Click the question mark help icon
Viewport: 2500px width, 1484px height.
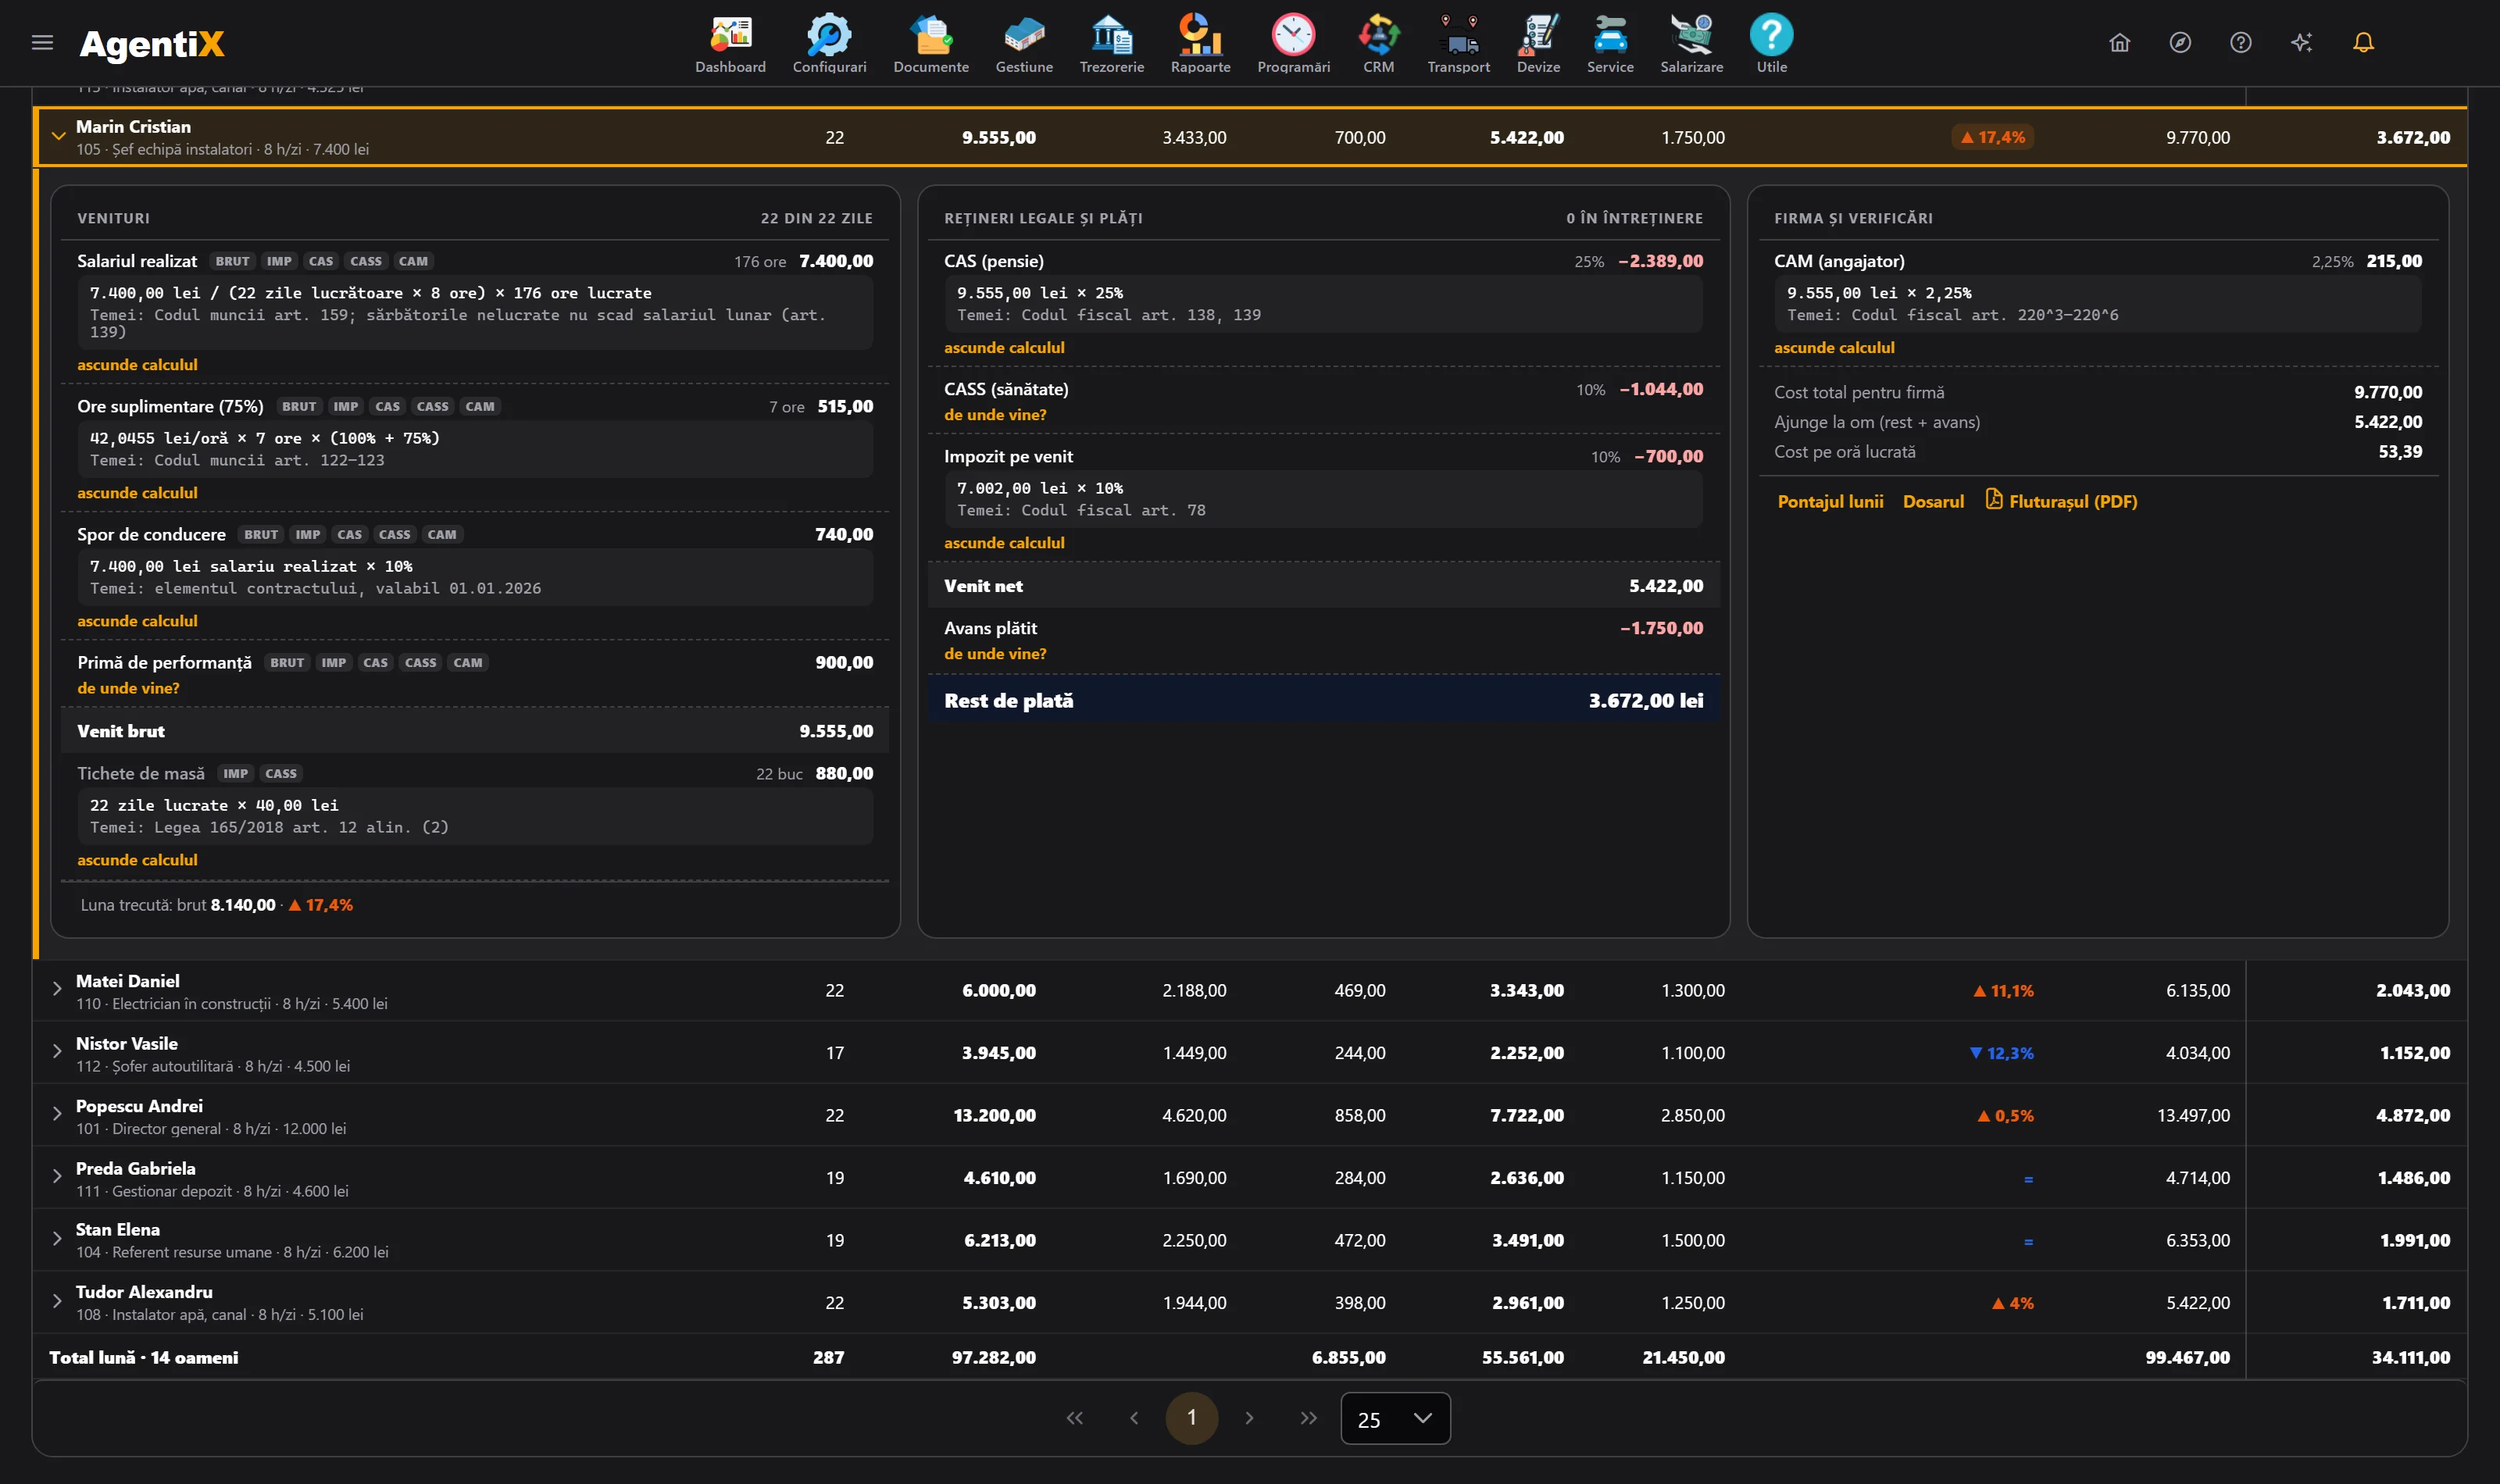click(2241, 42)
